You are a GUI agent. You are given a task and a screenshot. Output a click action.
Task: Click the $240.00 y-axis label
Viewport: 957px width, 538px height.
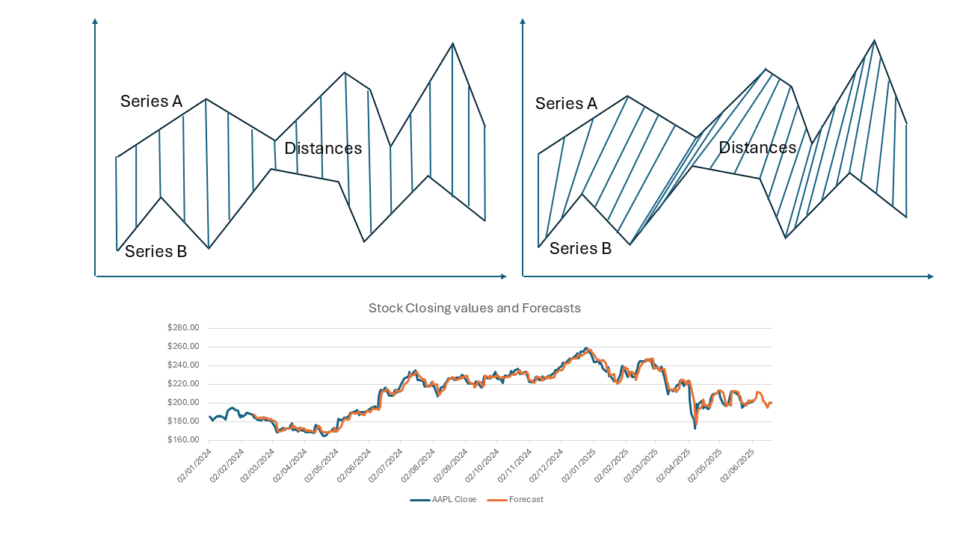click(x=183, y=365)
